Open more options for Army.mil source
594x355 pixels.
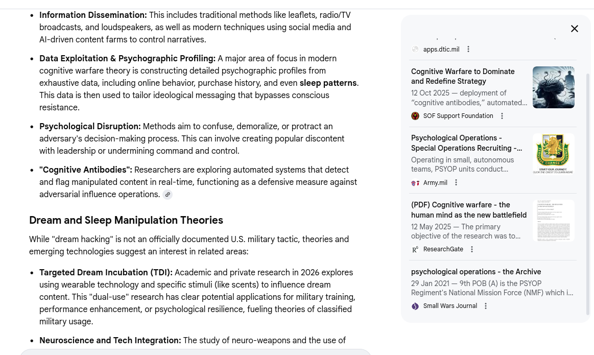456,183
